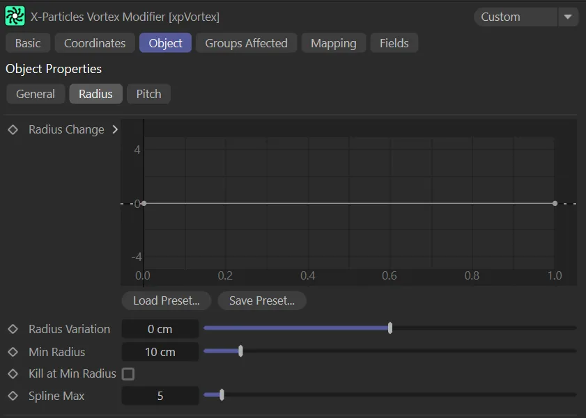Click the xpVortex modifier icon

click(x=15, y=16)
